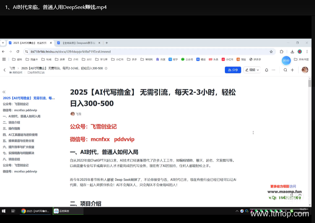315x223 pixels.
Task: Jump to 三、操作指南 in the outline
Action: tap(11, 128)
